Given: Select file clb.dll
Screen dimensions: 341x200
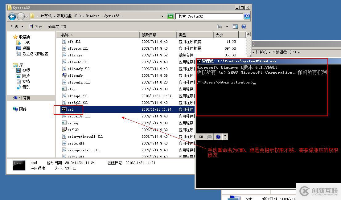Looking at the screenshot, I should 74,42.
